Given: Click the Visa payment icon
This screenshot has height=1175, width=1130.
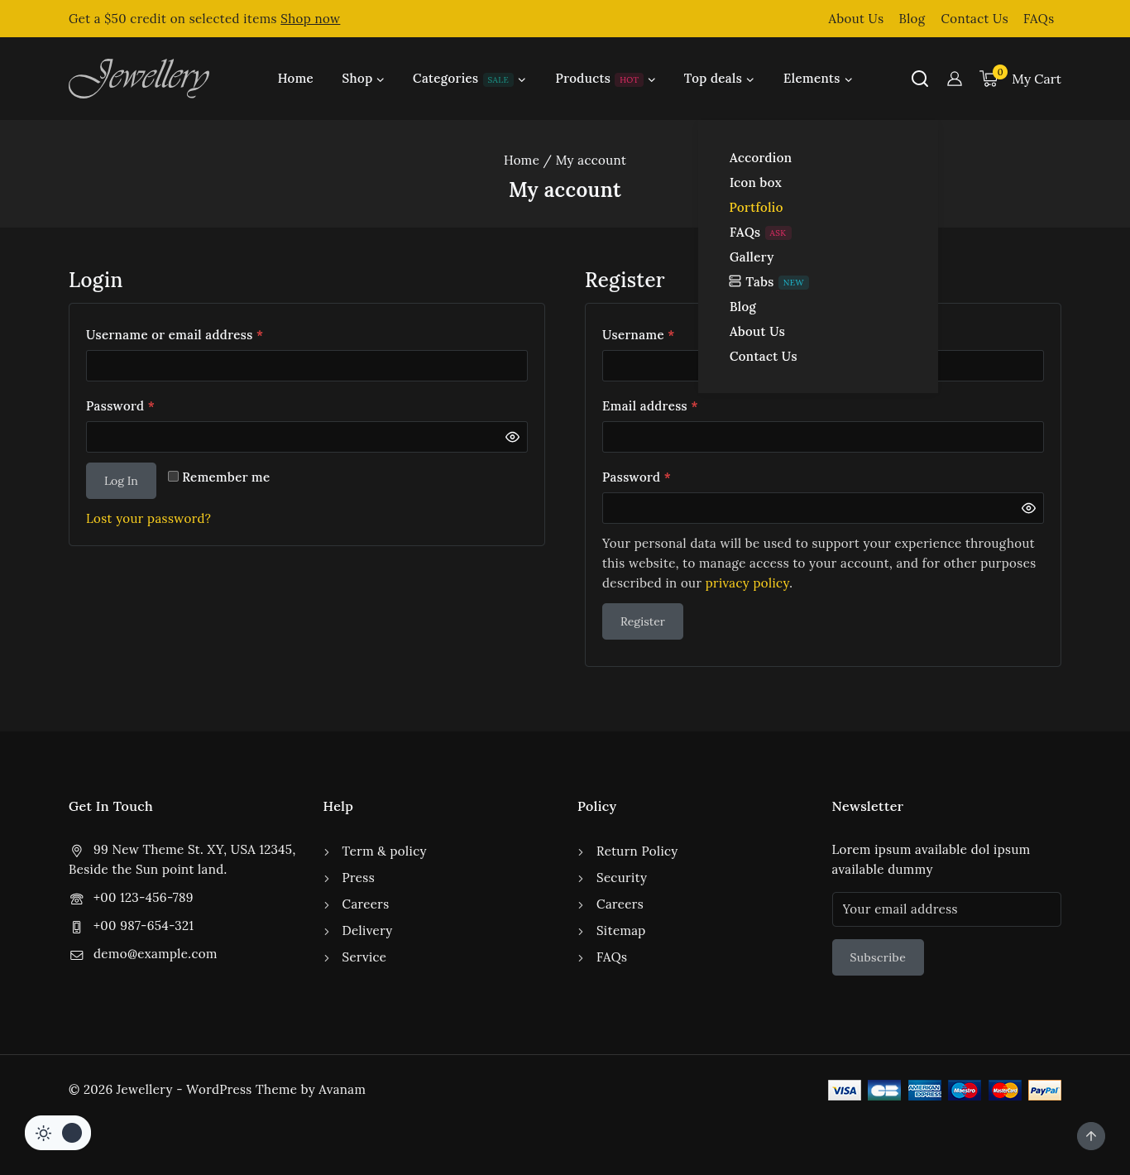Looking at the screenshot, I should [x=844, y=1090].
